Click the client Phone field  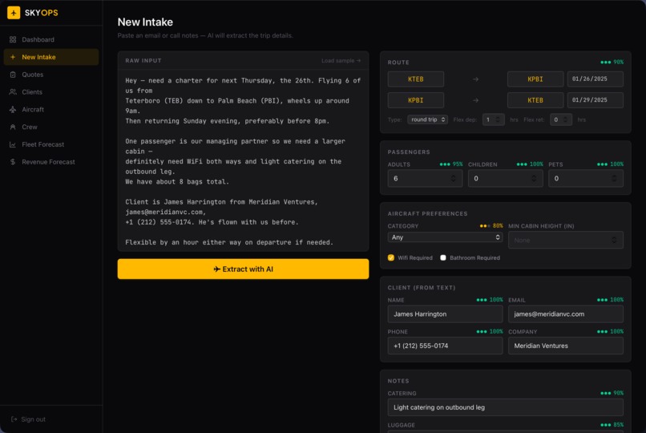[445, 346]
